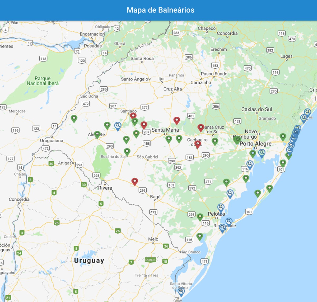Open the red marker between Rivera and Bagé
317x302 pixels.
[x=135, y=181]
